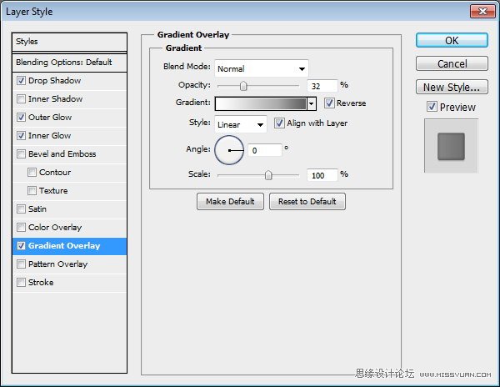
Task: Toggle Align with Layer checkbox
Action: tap(279, 123)
